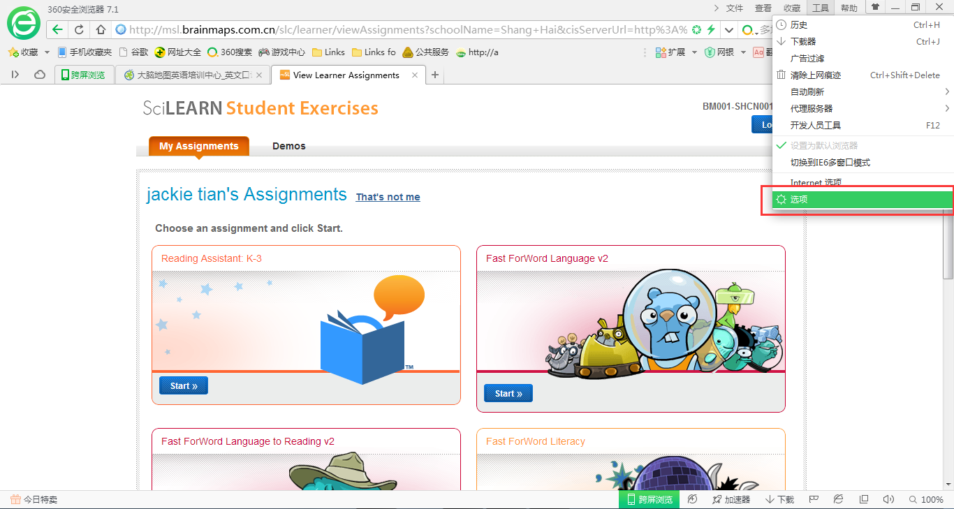Open the 公共服务 bookmark
The width and height of the screenshot is (954, 509).
pos(426,52)
